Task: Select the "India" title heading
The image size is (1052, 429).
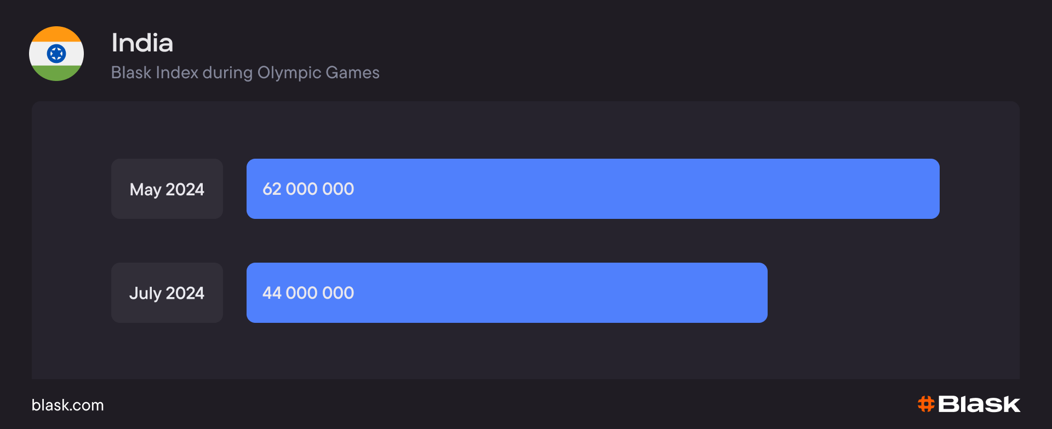Action: click(x=142, y=43)
